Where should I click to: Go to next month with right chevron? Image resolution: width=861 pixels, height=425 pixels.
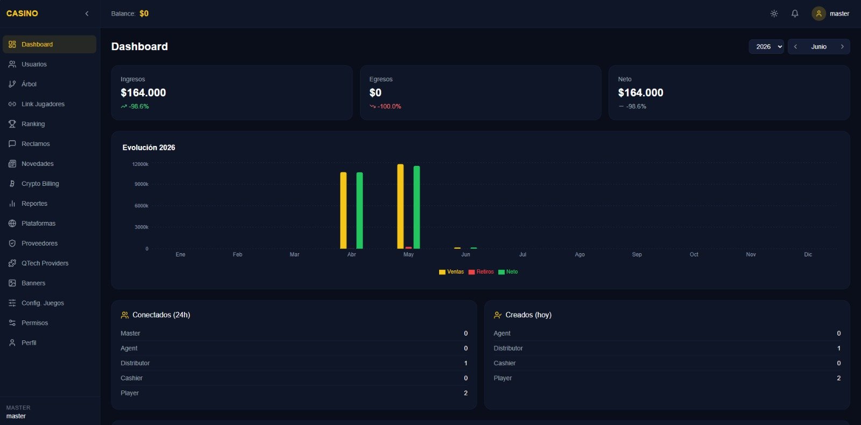pyautogui.click(x=842, y=46)
